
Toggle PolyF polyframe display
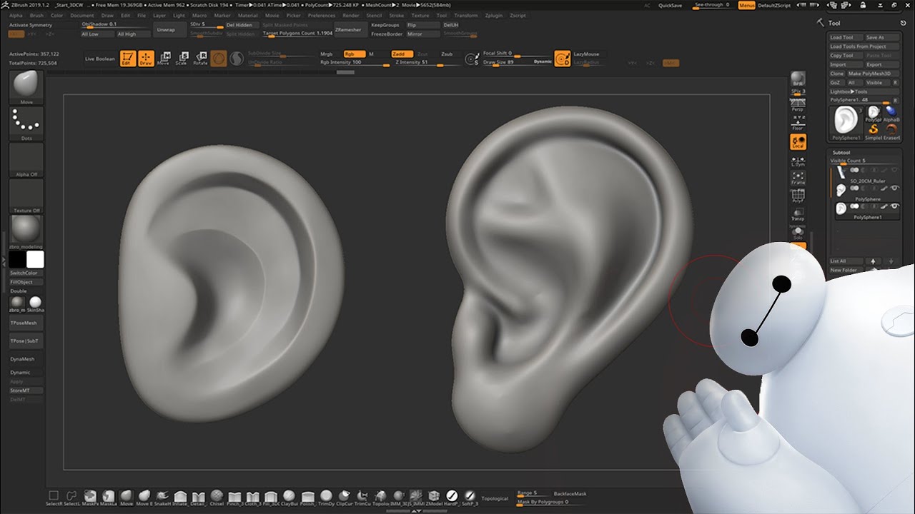(x=798, y=196)
